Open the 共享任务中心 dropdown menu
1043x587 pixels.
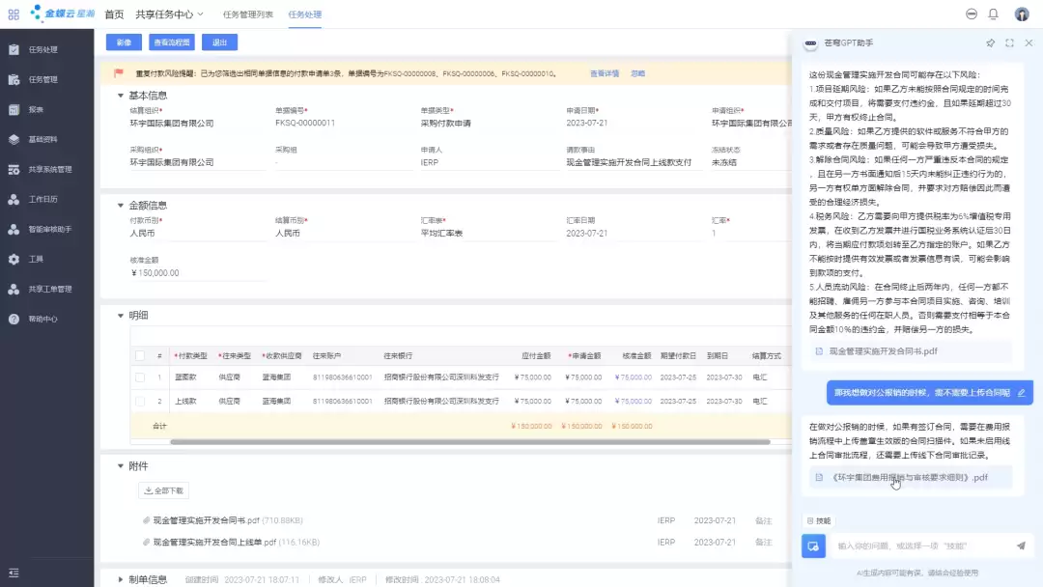170,14
